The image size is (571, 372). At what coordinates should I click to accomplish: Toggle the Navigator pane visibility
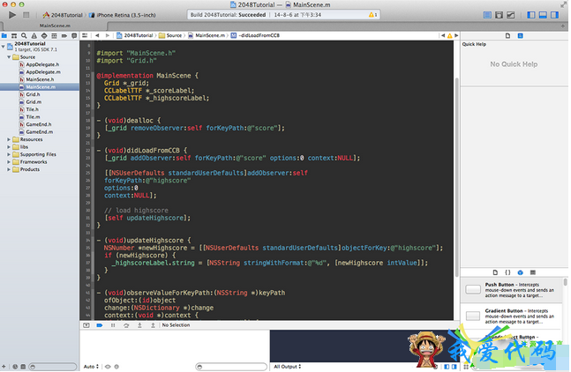pyautogui.click(x=531, y=15)
